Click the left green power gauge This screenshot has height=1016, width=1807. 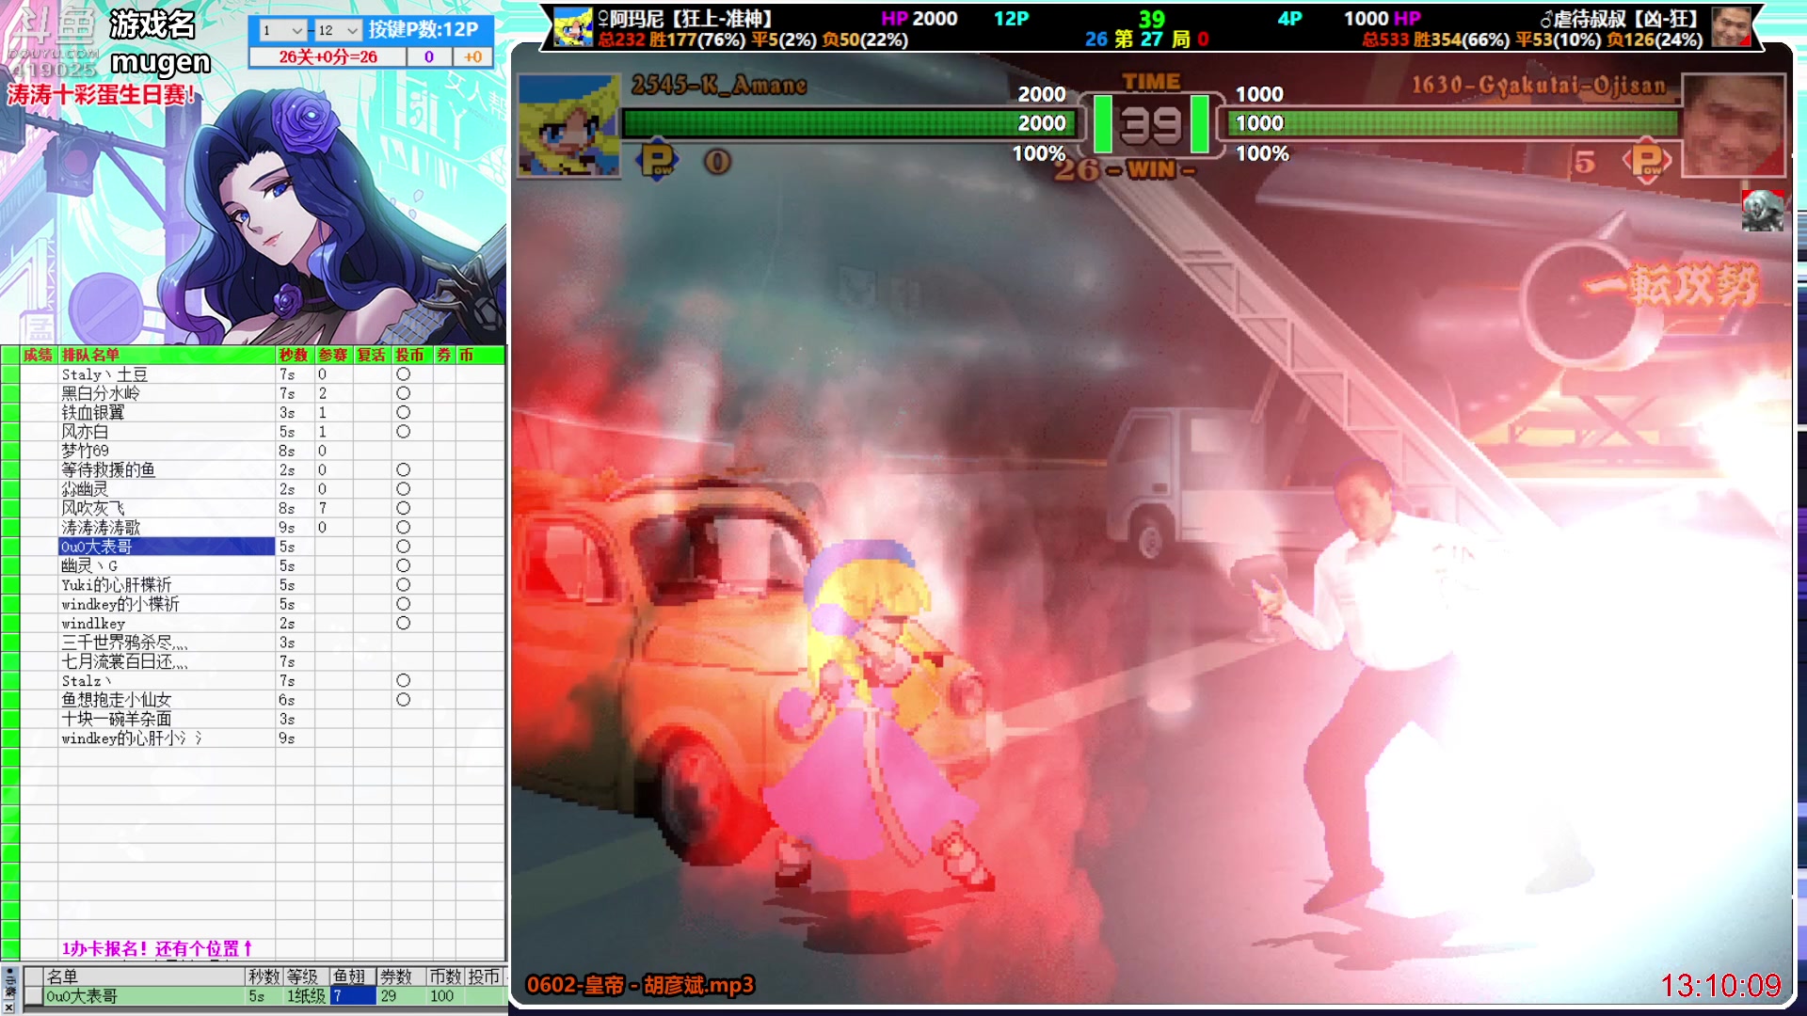1102,123
